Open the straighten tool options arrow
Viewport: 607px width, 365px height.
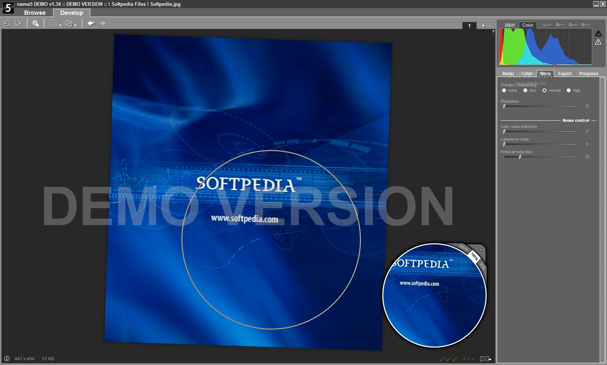point(75,25)
